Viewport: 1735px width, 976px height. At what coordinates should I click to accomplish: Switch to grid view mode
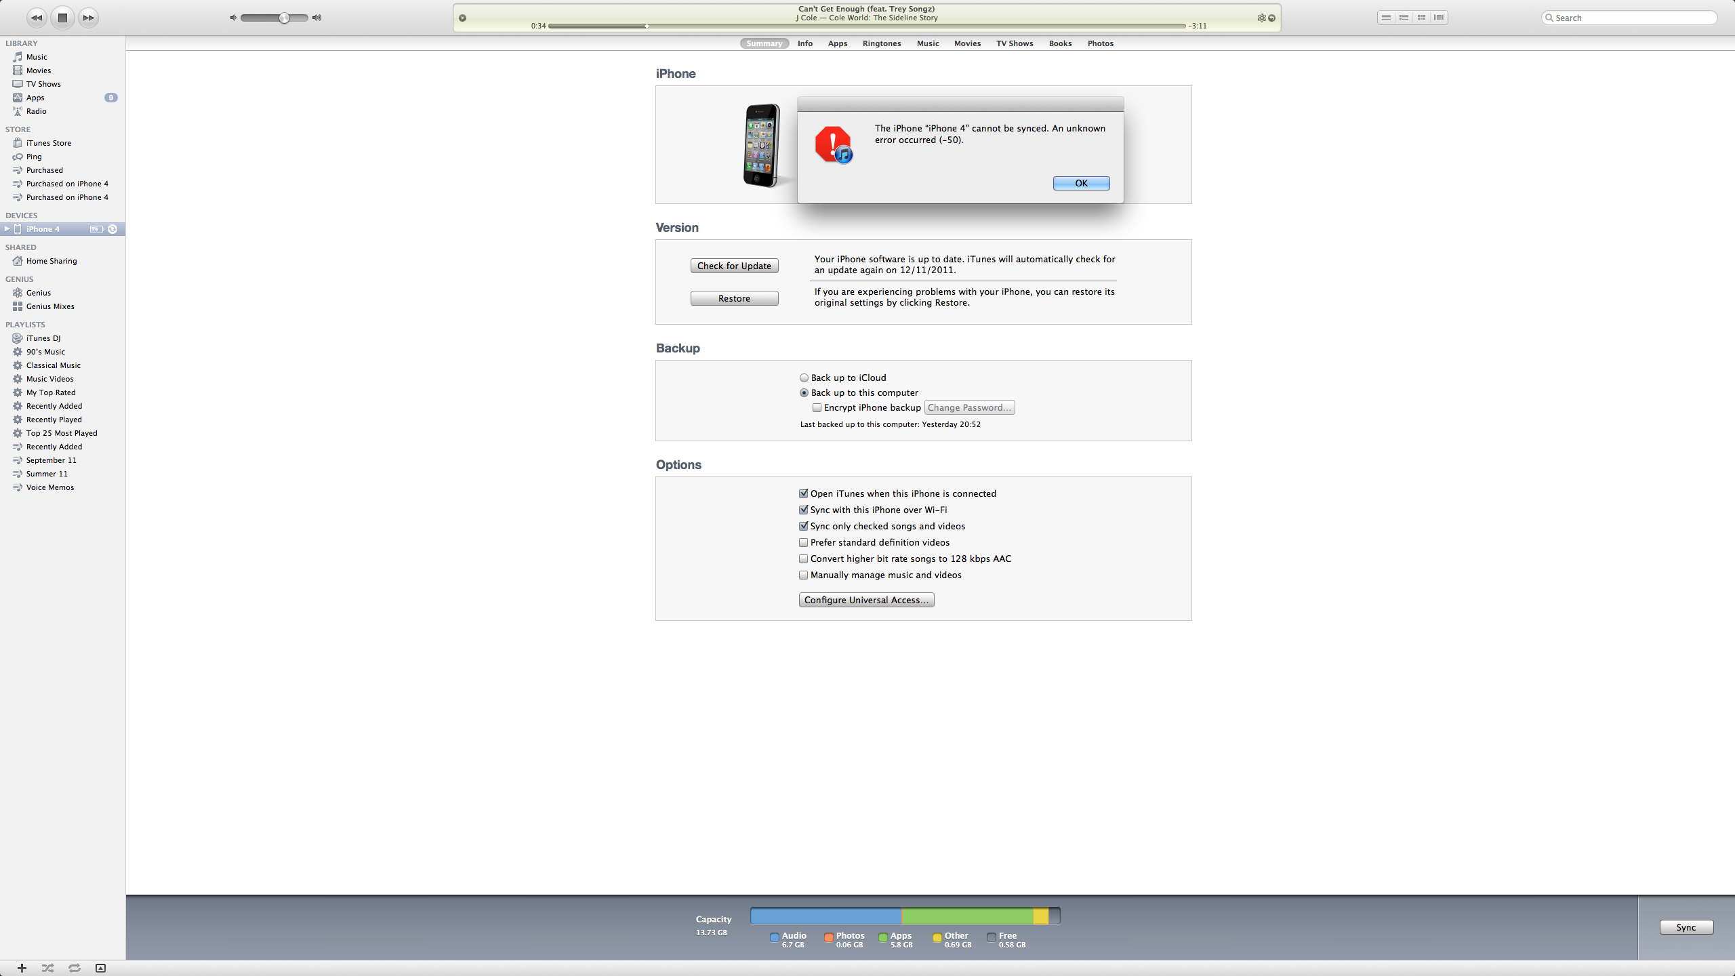pos(1422,18)
